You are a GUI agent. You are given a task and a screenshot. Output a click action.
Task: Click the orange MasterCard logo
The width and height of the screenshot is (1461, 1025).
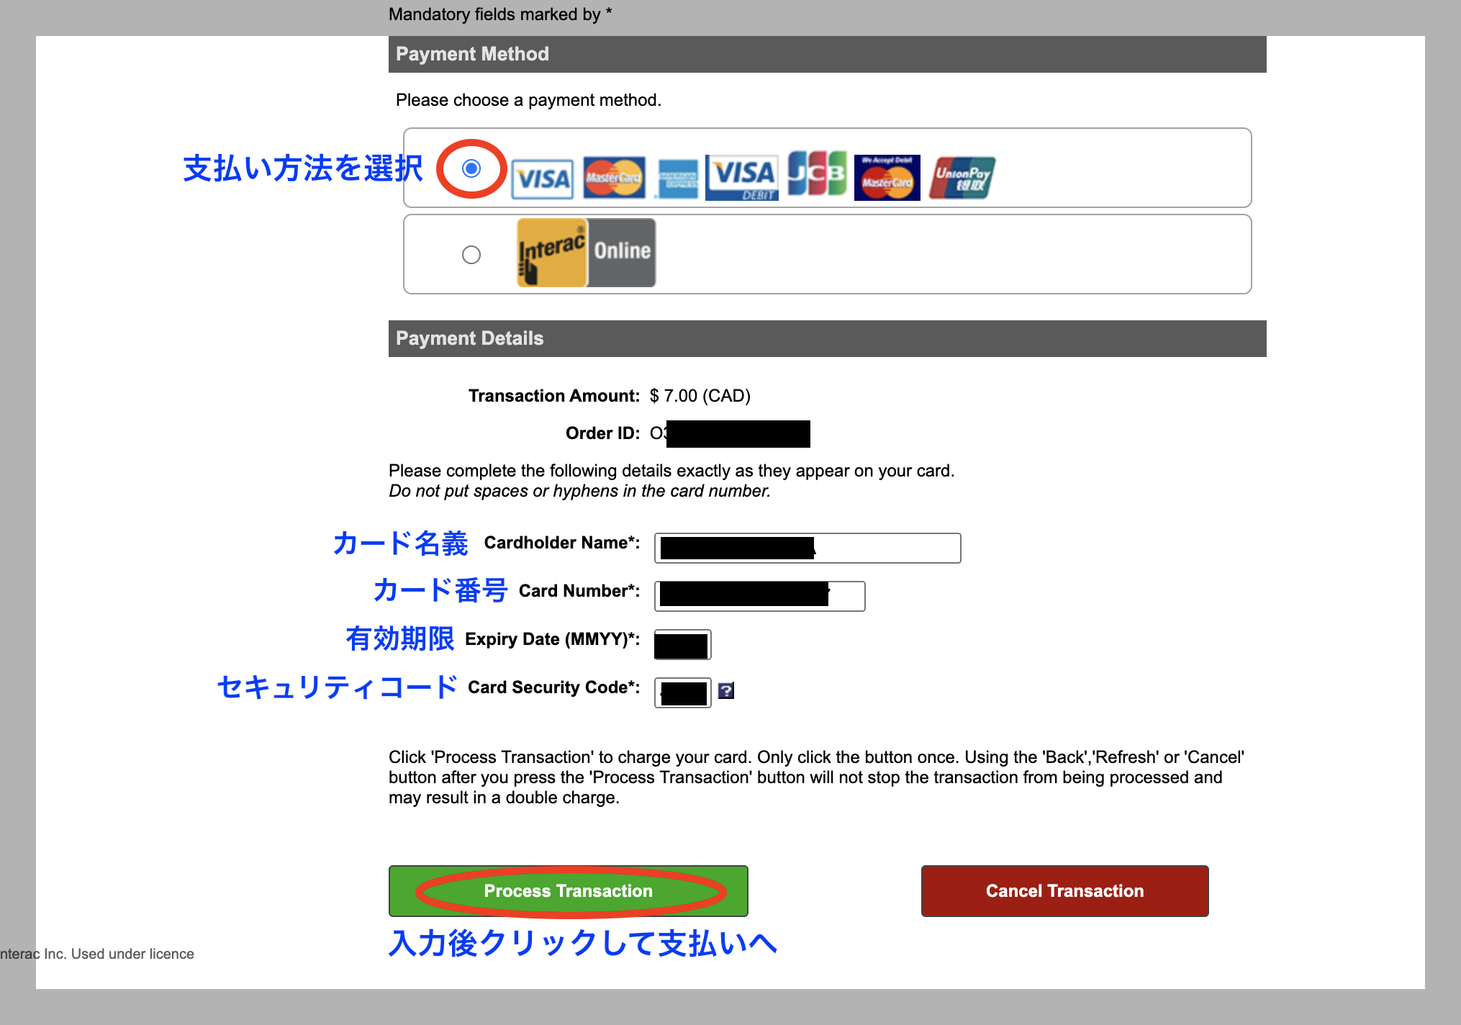[x=614, y=177]
